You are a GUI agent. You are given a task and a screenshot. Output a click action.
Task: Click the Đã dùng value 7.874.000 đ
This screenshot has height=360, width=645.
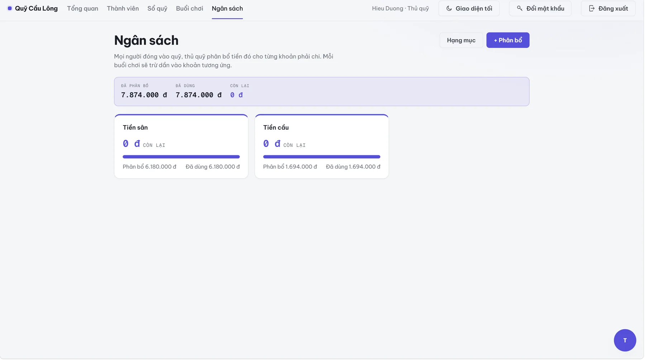199,95
